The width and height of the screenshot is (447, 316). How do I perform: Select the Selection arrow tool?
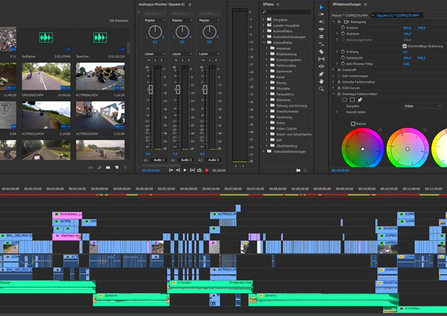(x=321, y=8)
